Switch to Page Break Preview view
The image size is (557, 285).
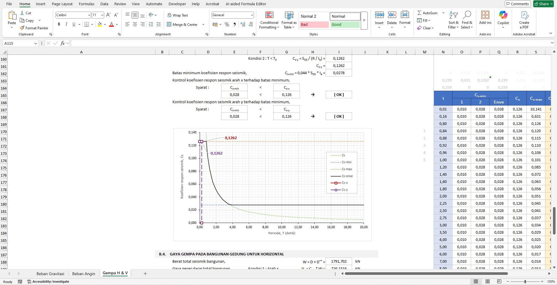point(499,282)
